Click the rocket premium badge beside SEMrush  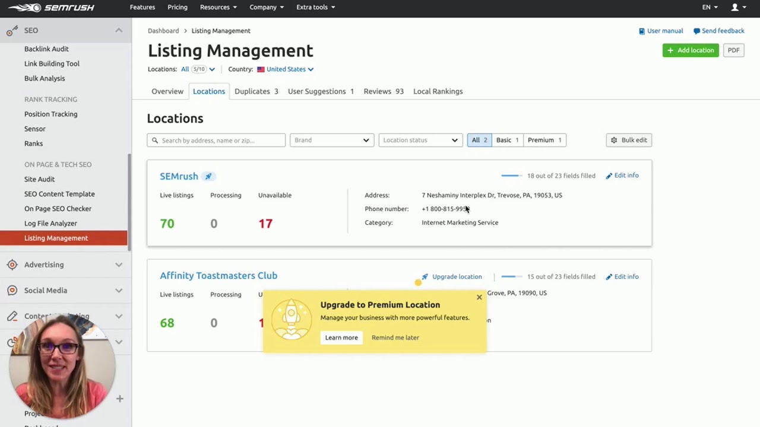(x=208, y=176)
